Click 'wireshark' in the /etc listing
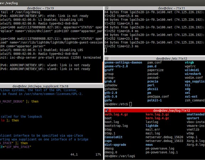The image size is (205, 160). pos(193,74)
